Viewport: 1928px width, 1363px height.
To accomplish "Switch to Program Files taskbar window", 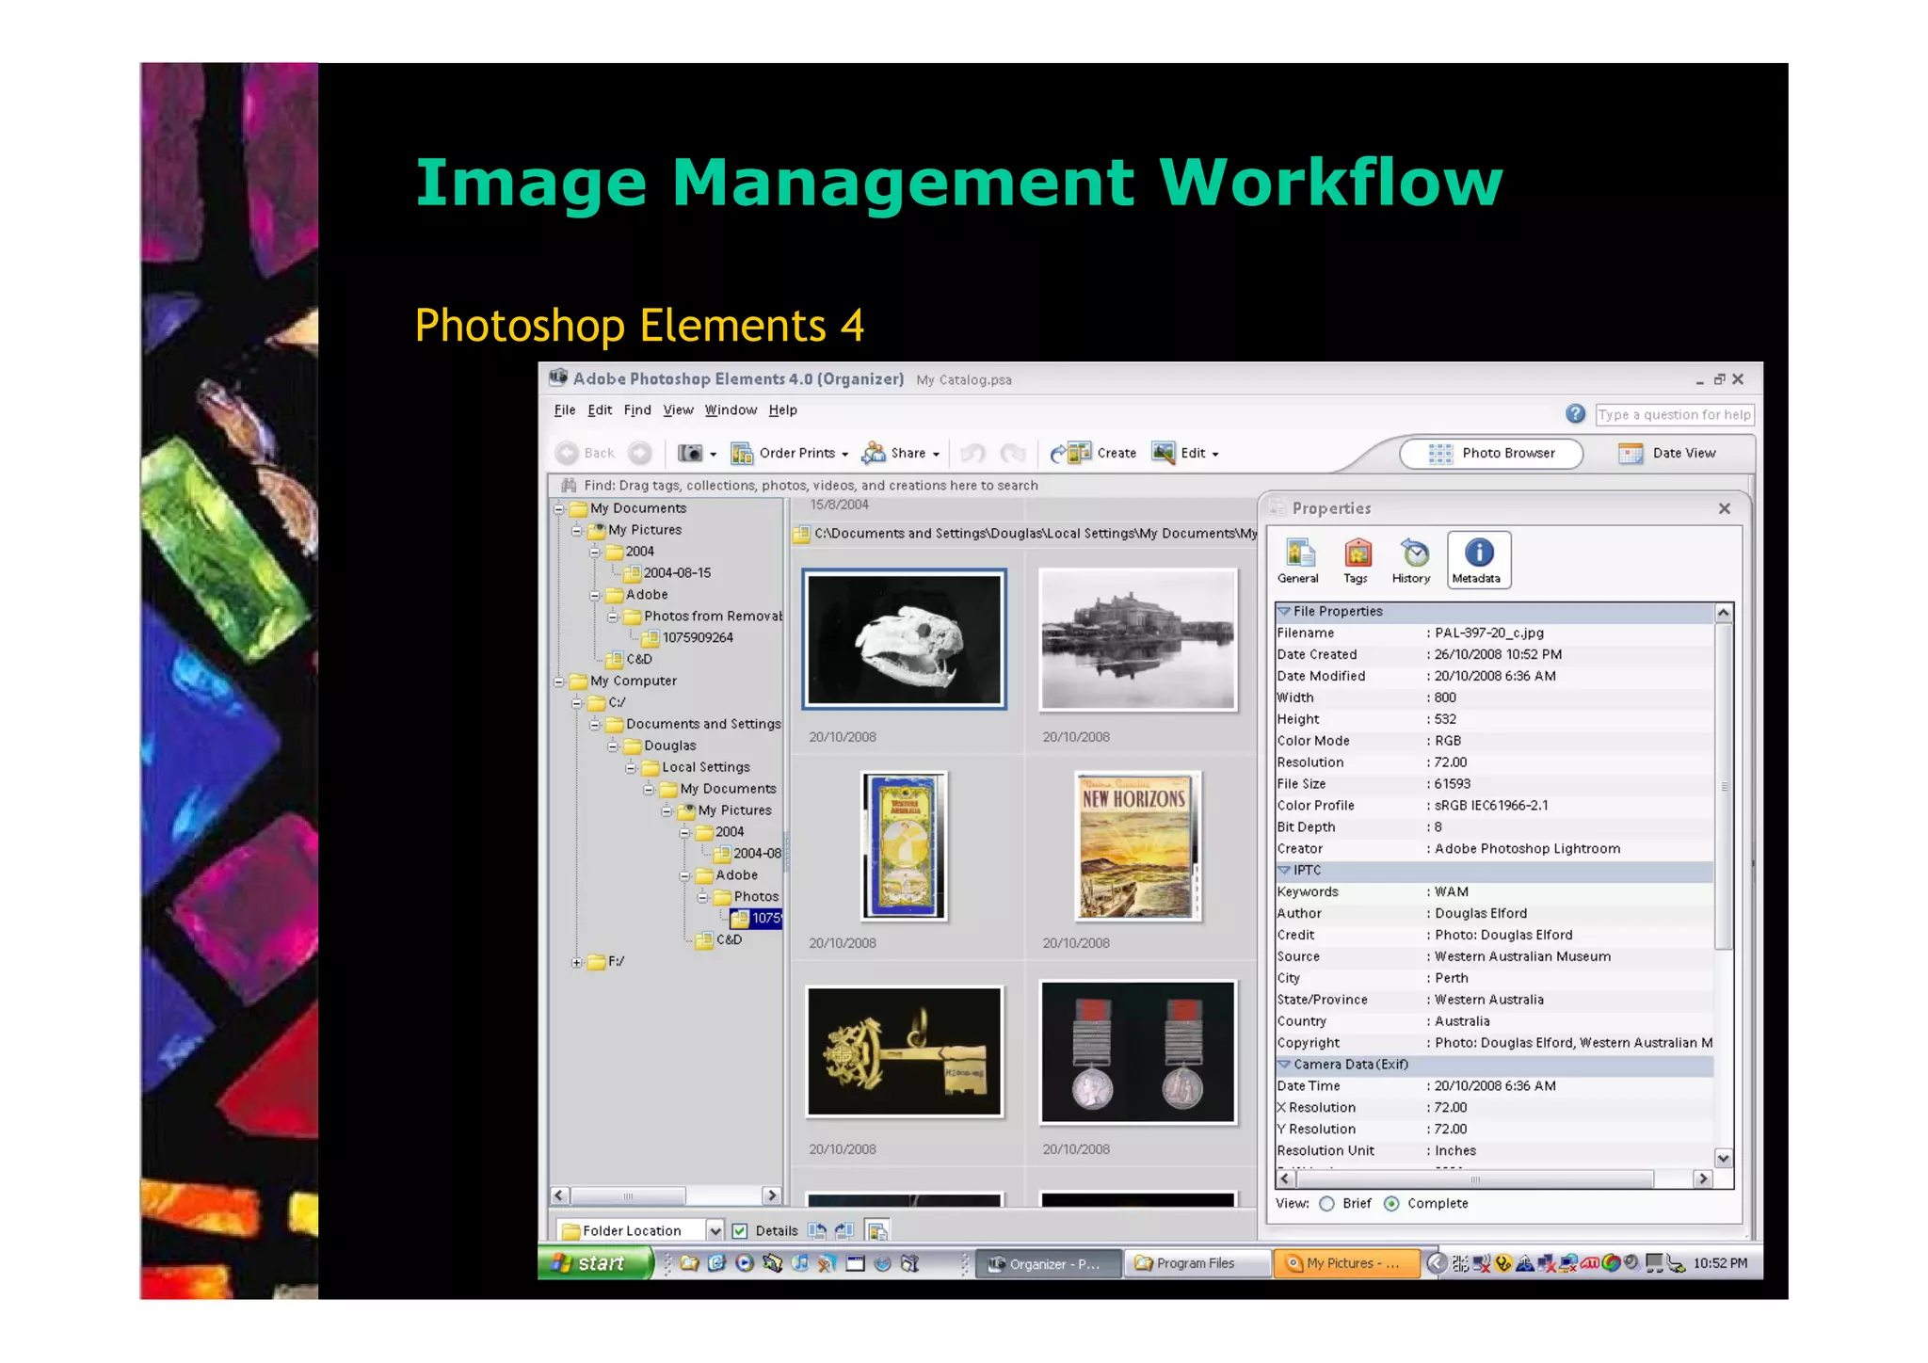I will [1196, 1263].
